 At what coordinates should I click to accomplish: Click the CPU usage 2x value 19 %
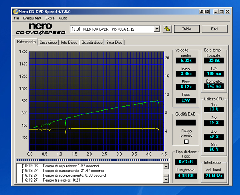tap(214, 123)
